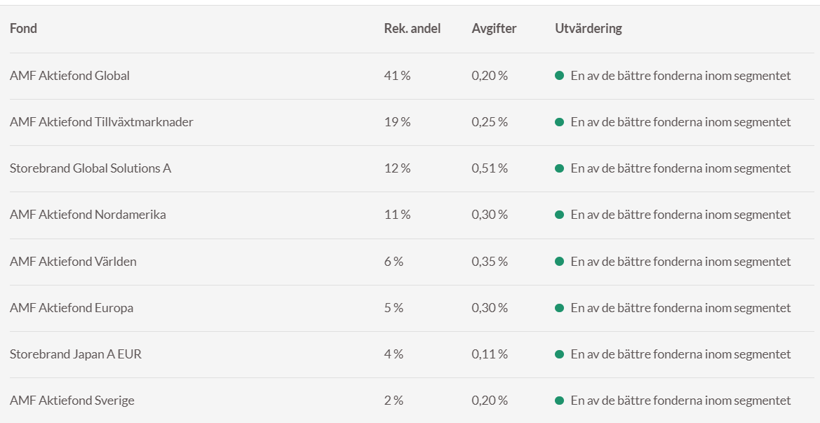Viewport: 820px width, 423px height.
Task: Click green dot in Storebrand Japan A EUR row
Action: pyautogui.click(x=559, y=354)
